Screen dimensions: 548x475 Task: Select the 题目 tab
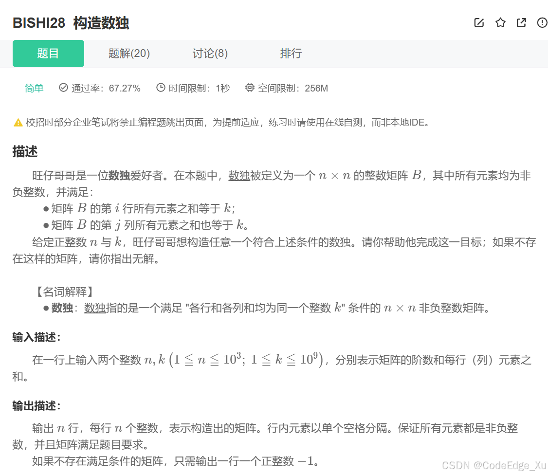click(48, 54)
